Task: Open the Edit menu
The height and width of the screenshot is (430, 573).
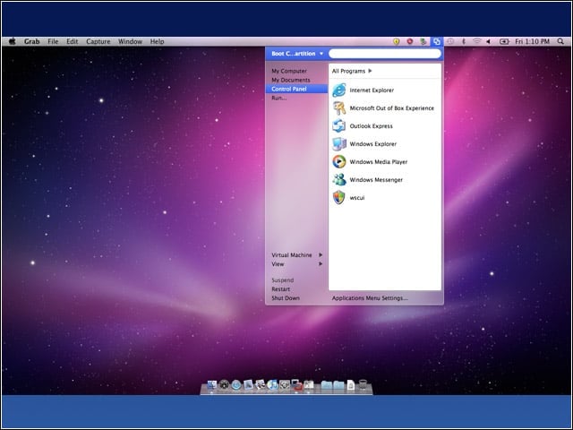Action: coord(72,42)
